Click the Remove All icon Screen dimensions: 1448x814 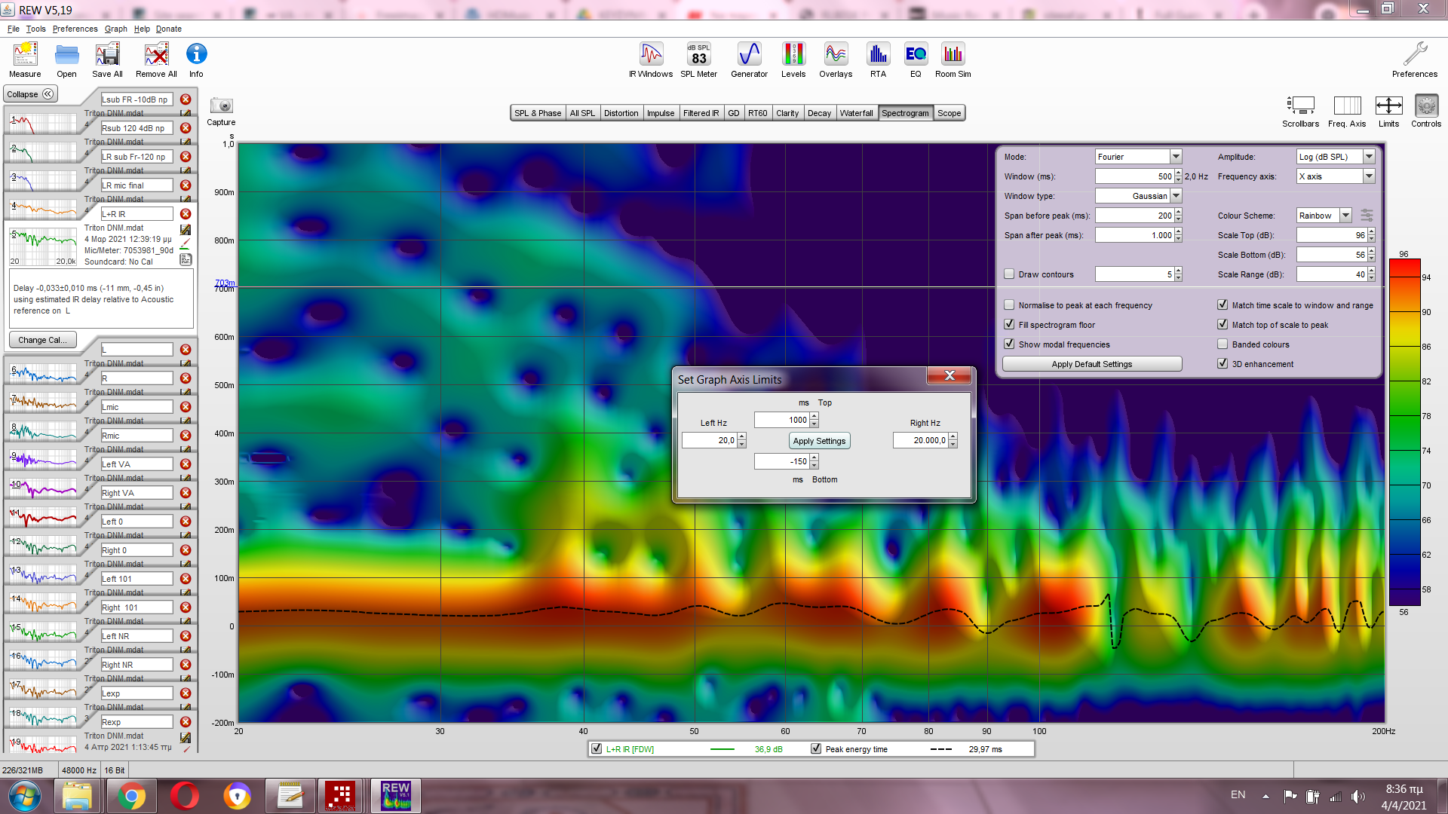(156, 60)
